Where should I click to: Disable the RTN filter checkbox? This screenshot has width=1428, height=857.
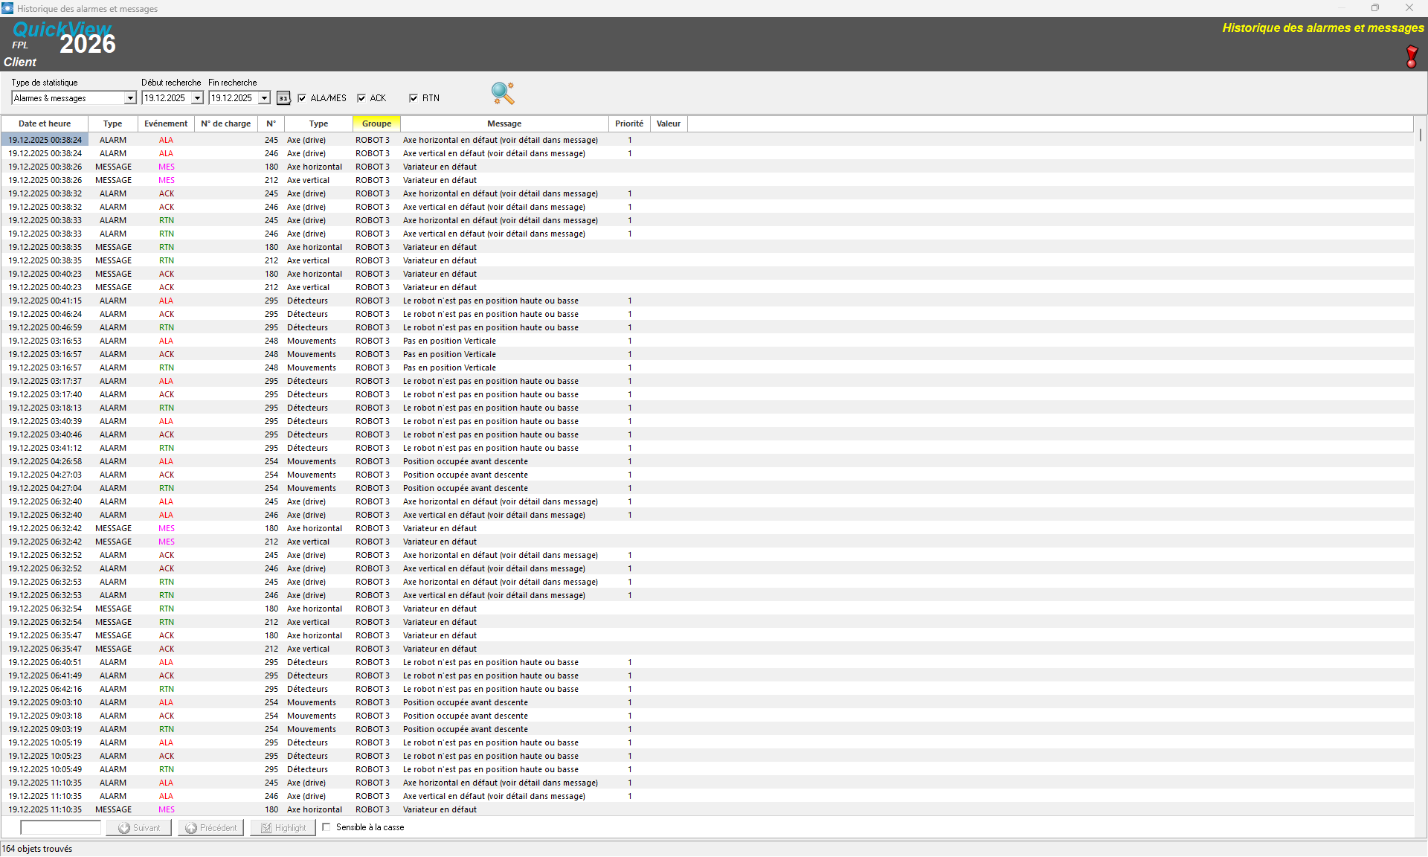[414, 98]
